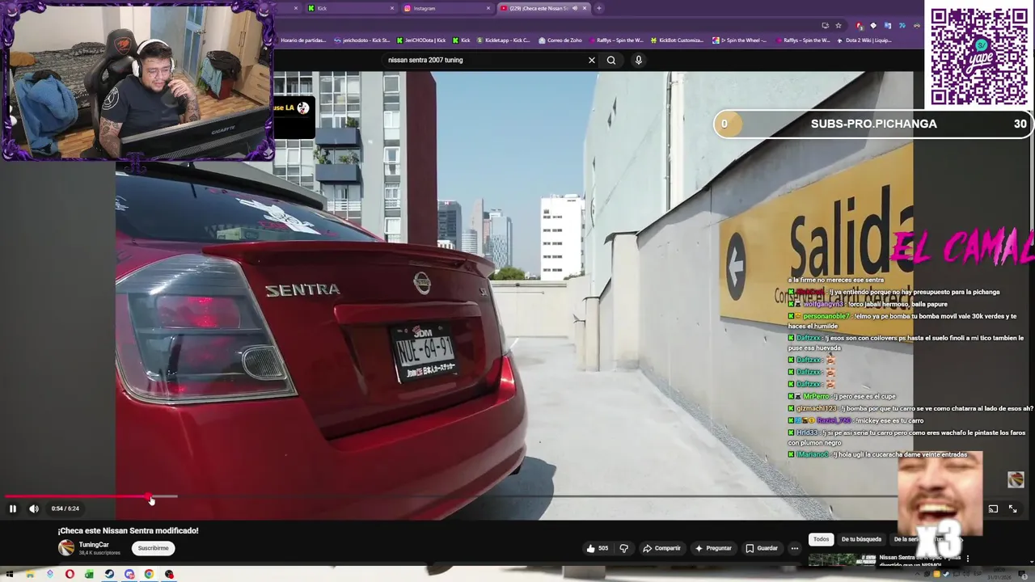Click the 0:54 / 6:24 time display
Viewport: 1035px width, 582px height.
(65, 508)
